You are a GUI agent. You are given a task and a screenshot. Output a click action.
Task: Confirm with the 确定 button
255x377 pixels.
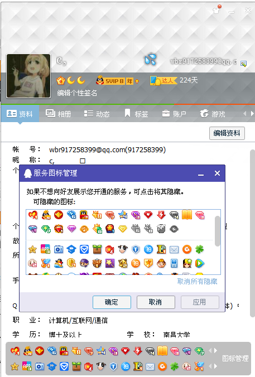112,302
